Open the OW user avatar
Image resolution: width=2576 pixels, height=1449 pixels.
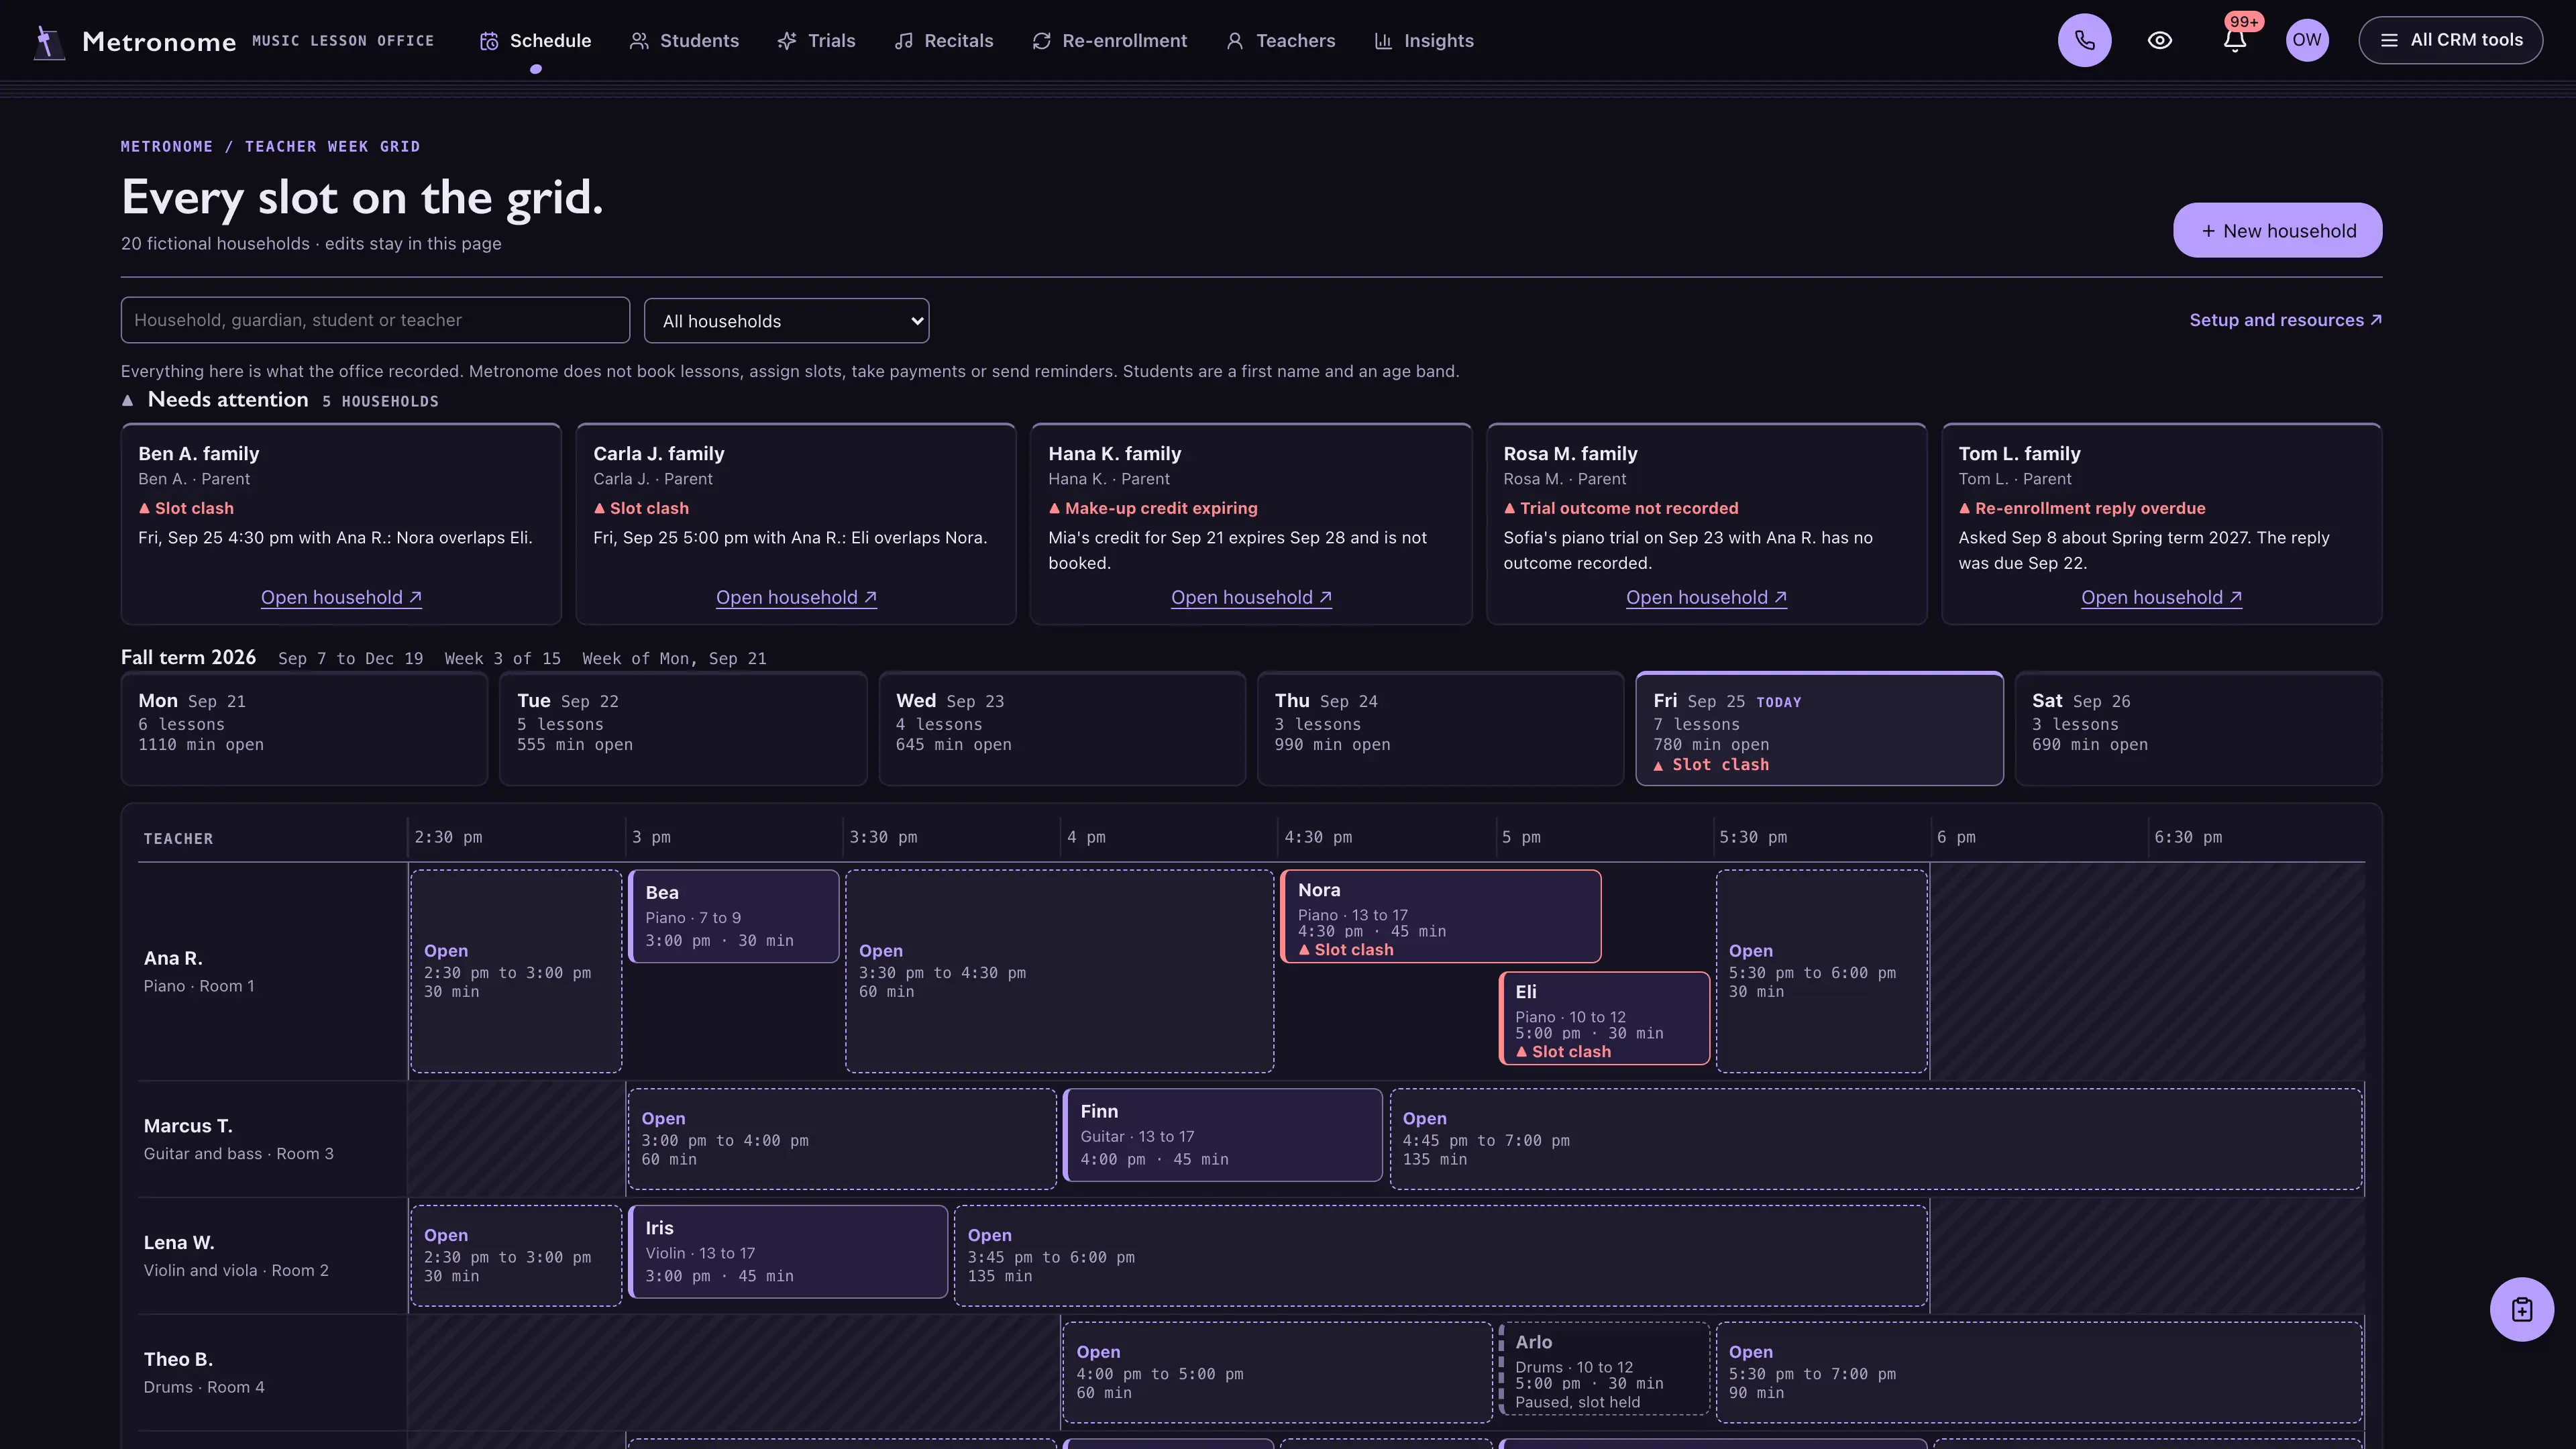coord(2307,40)
